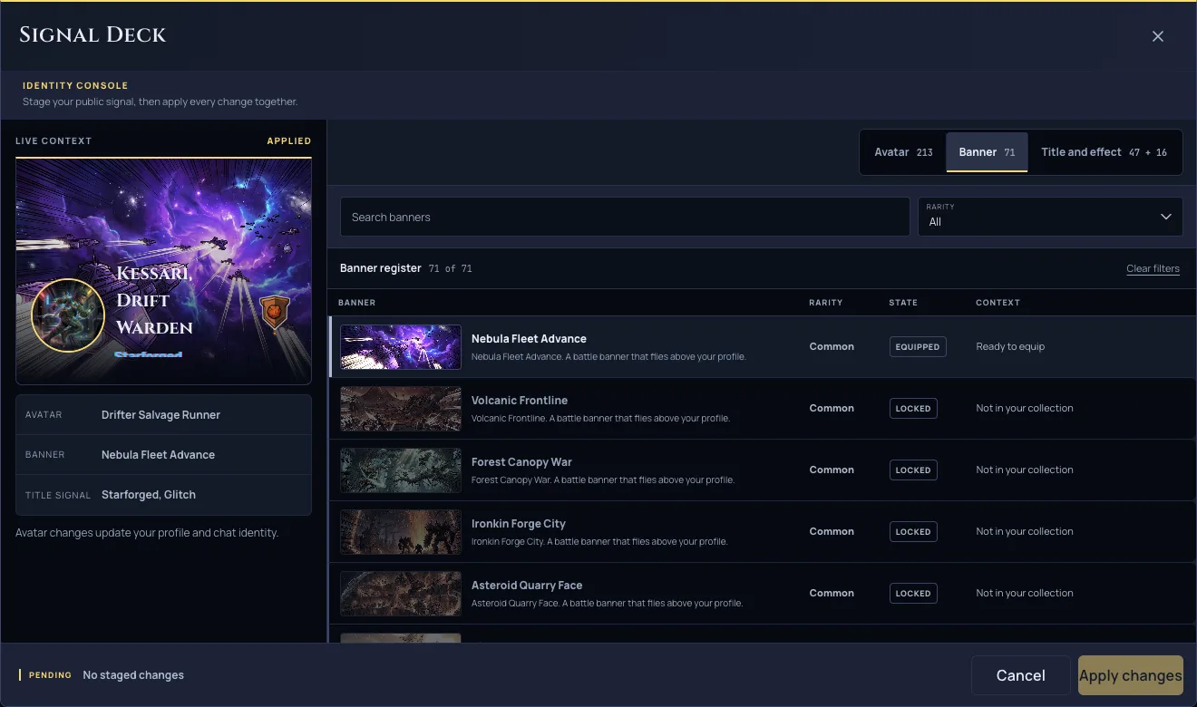Click Not in your collection for Forest Canopy War
The width and height of the screenshot is (1197, 707).
tap(1025, 470)
